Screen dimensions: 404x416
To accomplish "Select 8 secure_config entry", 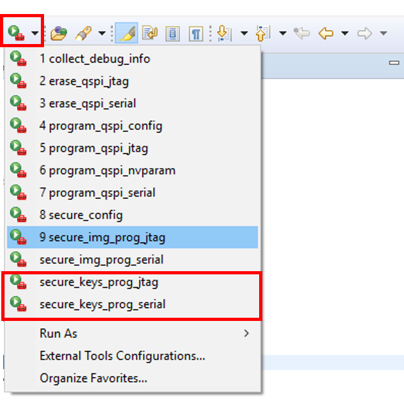I will point(133,215).
